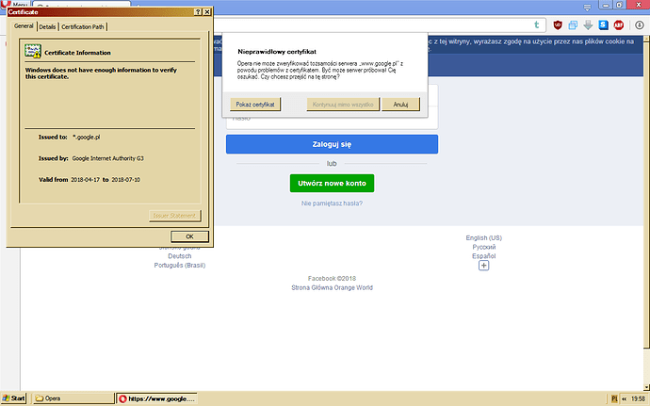Select Deutsch language link

coord(180,256)
